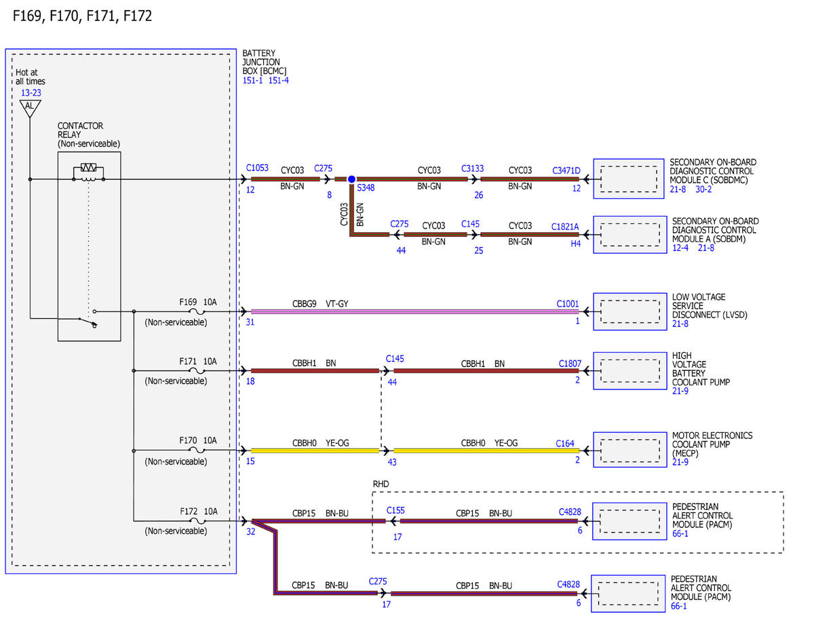Viewport: 814px width, 629px height.
Task: Select splice S348 label
Action: click(x=366, y=187)
